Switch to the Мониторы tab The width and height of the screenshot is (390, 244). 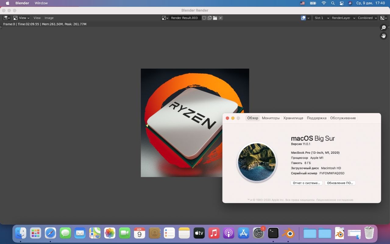[271, 118]
